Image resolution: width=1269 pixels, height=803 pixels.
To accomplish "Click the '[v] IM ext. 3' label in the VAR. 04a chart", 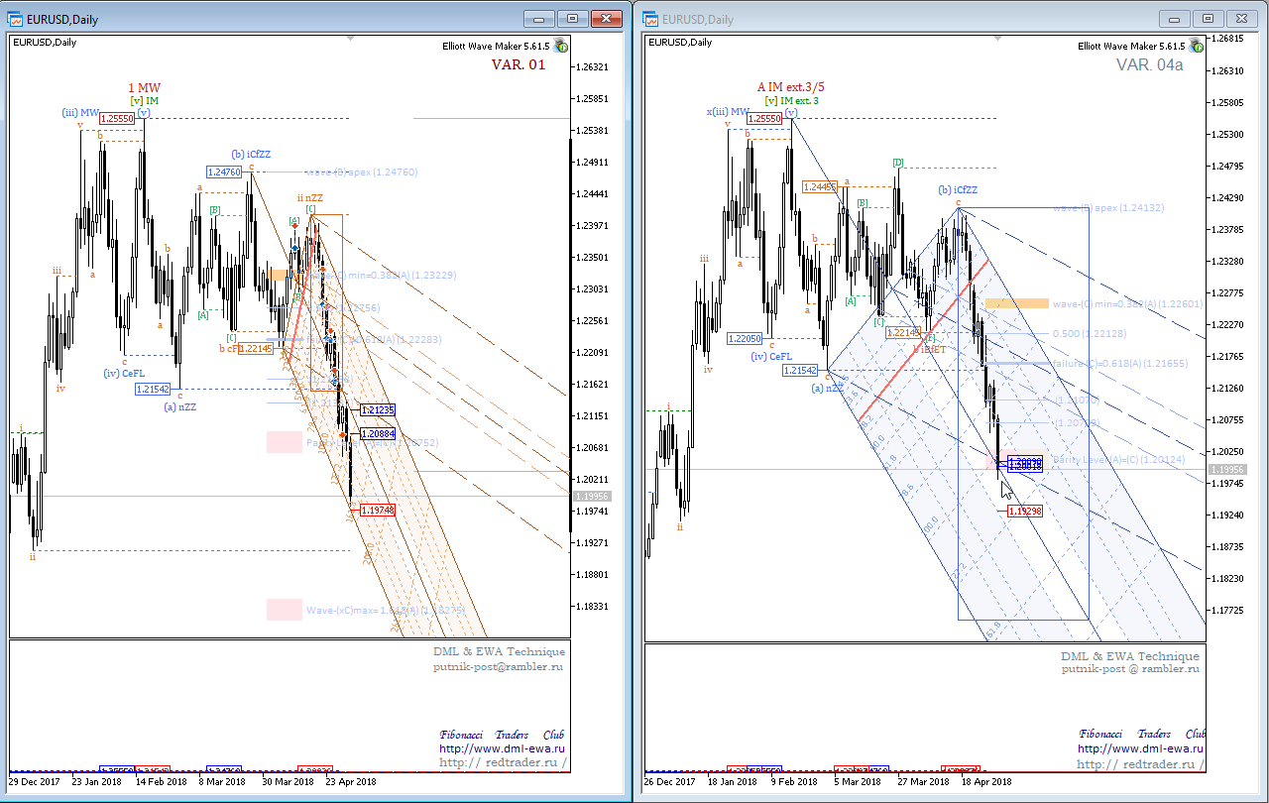I will 792,100.
